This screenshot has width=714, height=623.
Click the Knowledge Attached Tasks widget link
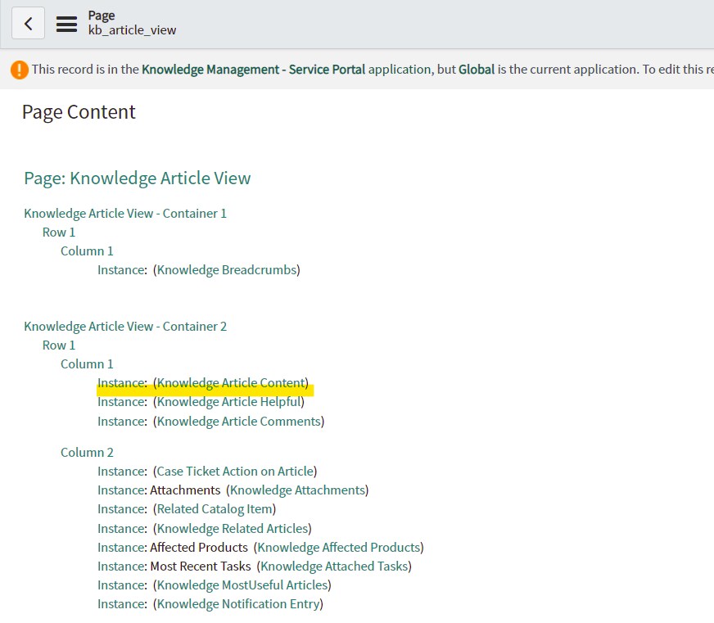tap(336, 567)
